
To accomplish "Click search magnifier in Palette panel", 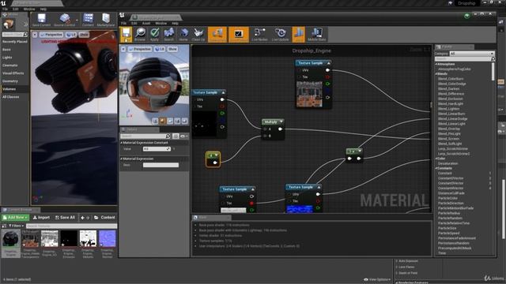I will coord(493,59).
